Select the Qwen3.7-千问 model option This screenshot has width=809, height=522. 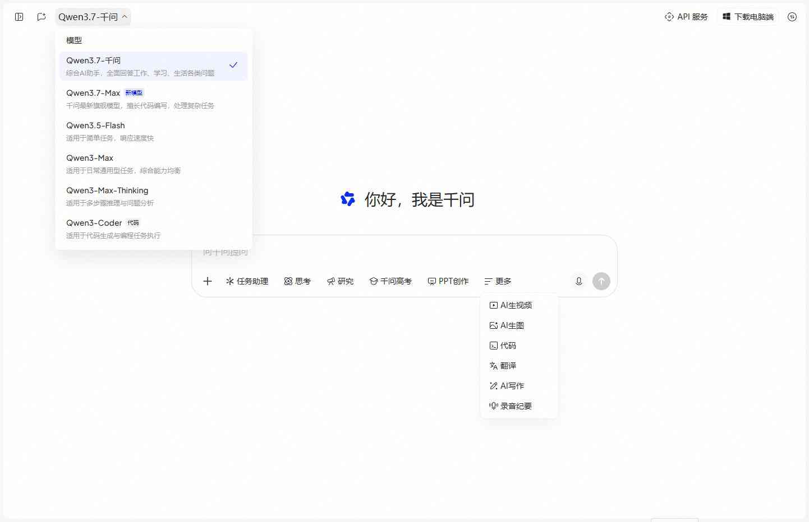tap(154, 66)
